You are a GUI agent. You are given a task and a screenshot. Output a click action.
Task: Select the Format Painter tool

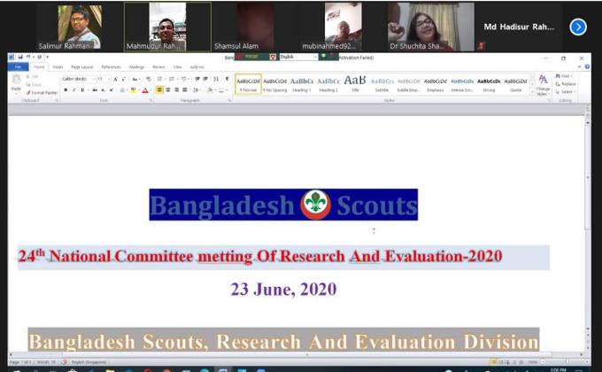pos(42,92)
